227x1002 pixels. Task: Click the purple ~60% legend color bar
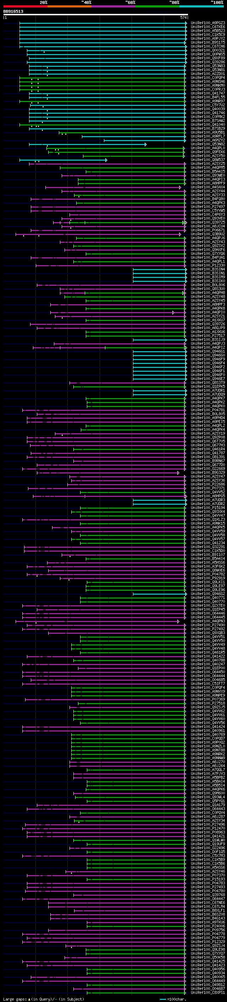[x=113, y=6]
